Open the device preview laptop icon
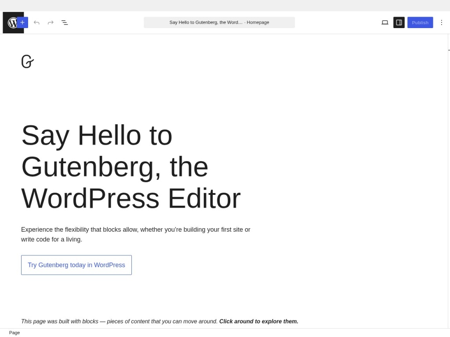Image resolution: width=450 pixels, height=337 pixels. coord(385,22)
